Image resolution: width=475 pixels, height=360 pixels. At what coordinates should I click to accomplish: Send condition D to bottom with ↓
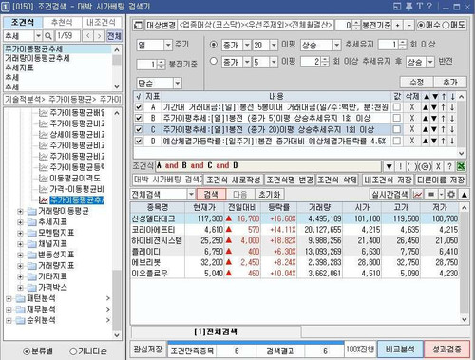452,141
